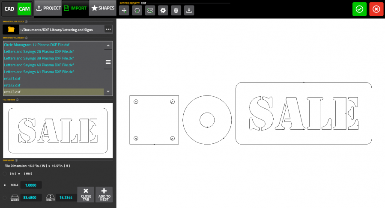Select the move nest part tool
Screen dimensions: 385x208
point(124,10)
